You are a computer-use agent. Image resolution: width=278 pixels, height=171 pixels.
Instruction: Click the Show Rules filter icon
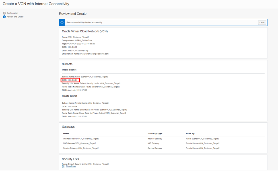[x=64, y=166]
